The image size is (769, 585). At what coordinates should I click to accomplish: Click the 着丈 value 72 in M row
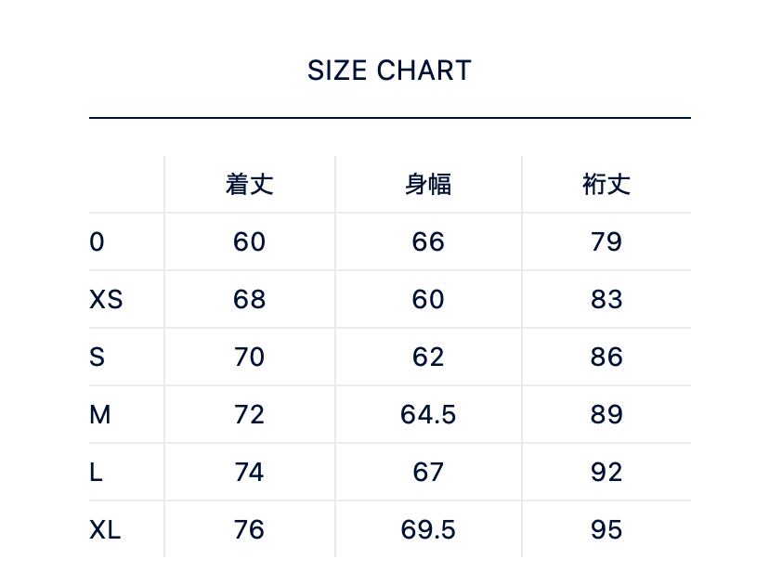(249, 415)
